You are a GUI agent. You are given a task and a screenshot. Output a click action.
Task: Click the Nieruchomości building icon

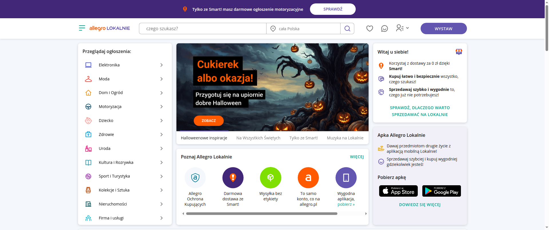tap(88, 204)
